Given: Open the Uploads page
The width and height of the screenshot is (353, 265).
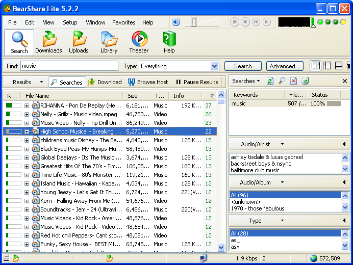Looking at the screenshot, I should tap(79, 42).
